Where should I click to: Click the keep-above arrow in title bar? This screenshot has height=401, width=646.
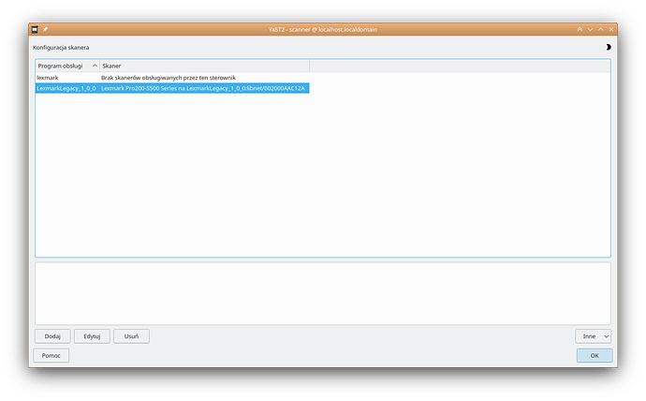(x=580, y=30)
